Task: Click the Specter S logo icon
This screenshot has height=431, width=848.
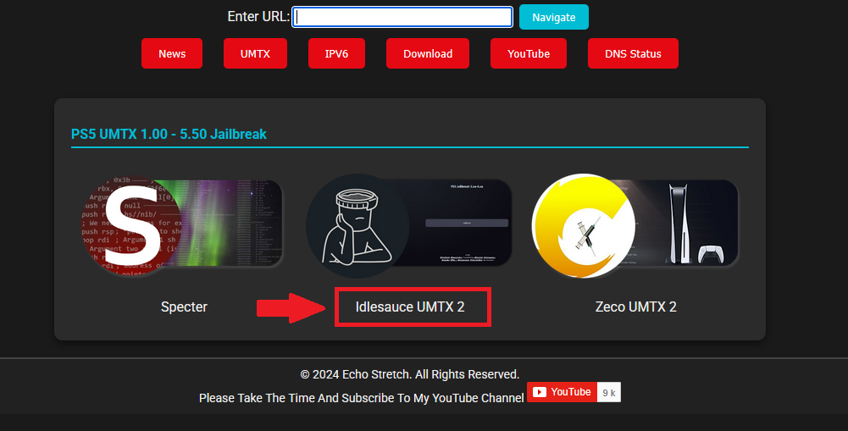Action: [x=133, y=226]
